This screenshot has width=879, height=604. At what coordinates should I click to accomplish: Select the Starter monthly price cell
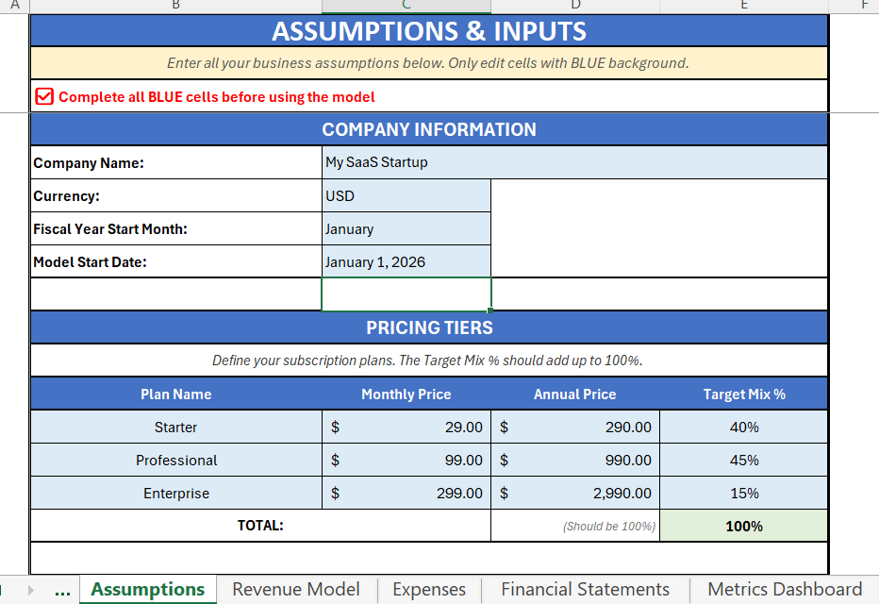(x=406, y=427)
